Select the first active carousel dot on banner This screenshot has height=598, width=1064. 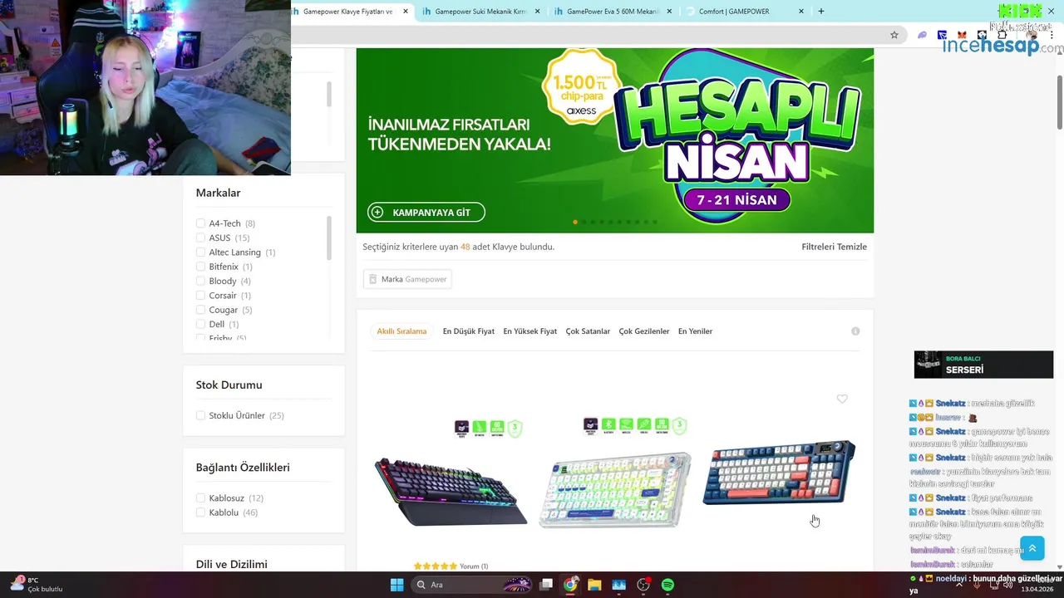point(575,222)
